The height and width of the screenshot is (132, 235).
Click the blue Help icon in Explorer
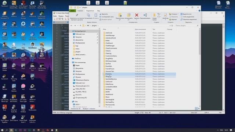[199, 11]
